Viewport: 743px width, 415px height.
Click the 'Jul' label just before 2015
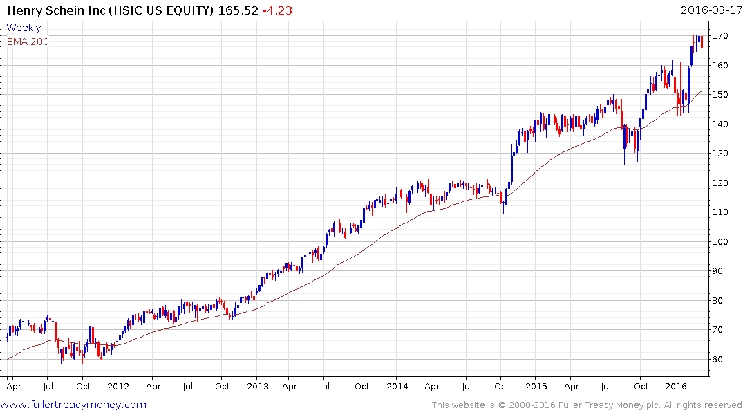point(467,386)
